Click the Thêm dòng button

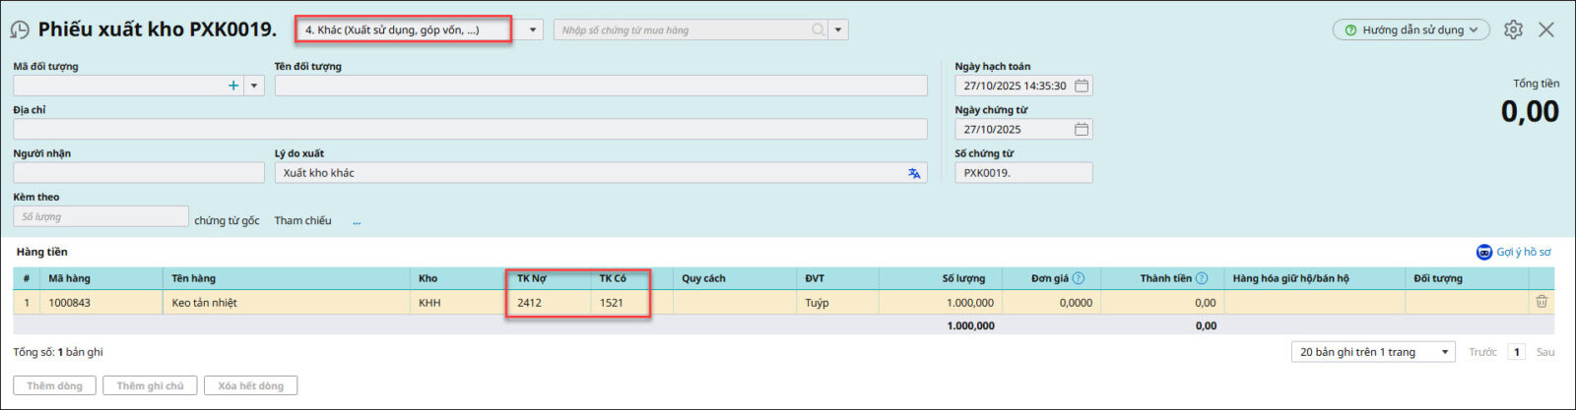point(54,385)
